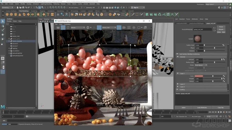Open the Layer 1 Color swatch
This screenshot has width=232, height=130.
(199, 76)
